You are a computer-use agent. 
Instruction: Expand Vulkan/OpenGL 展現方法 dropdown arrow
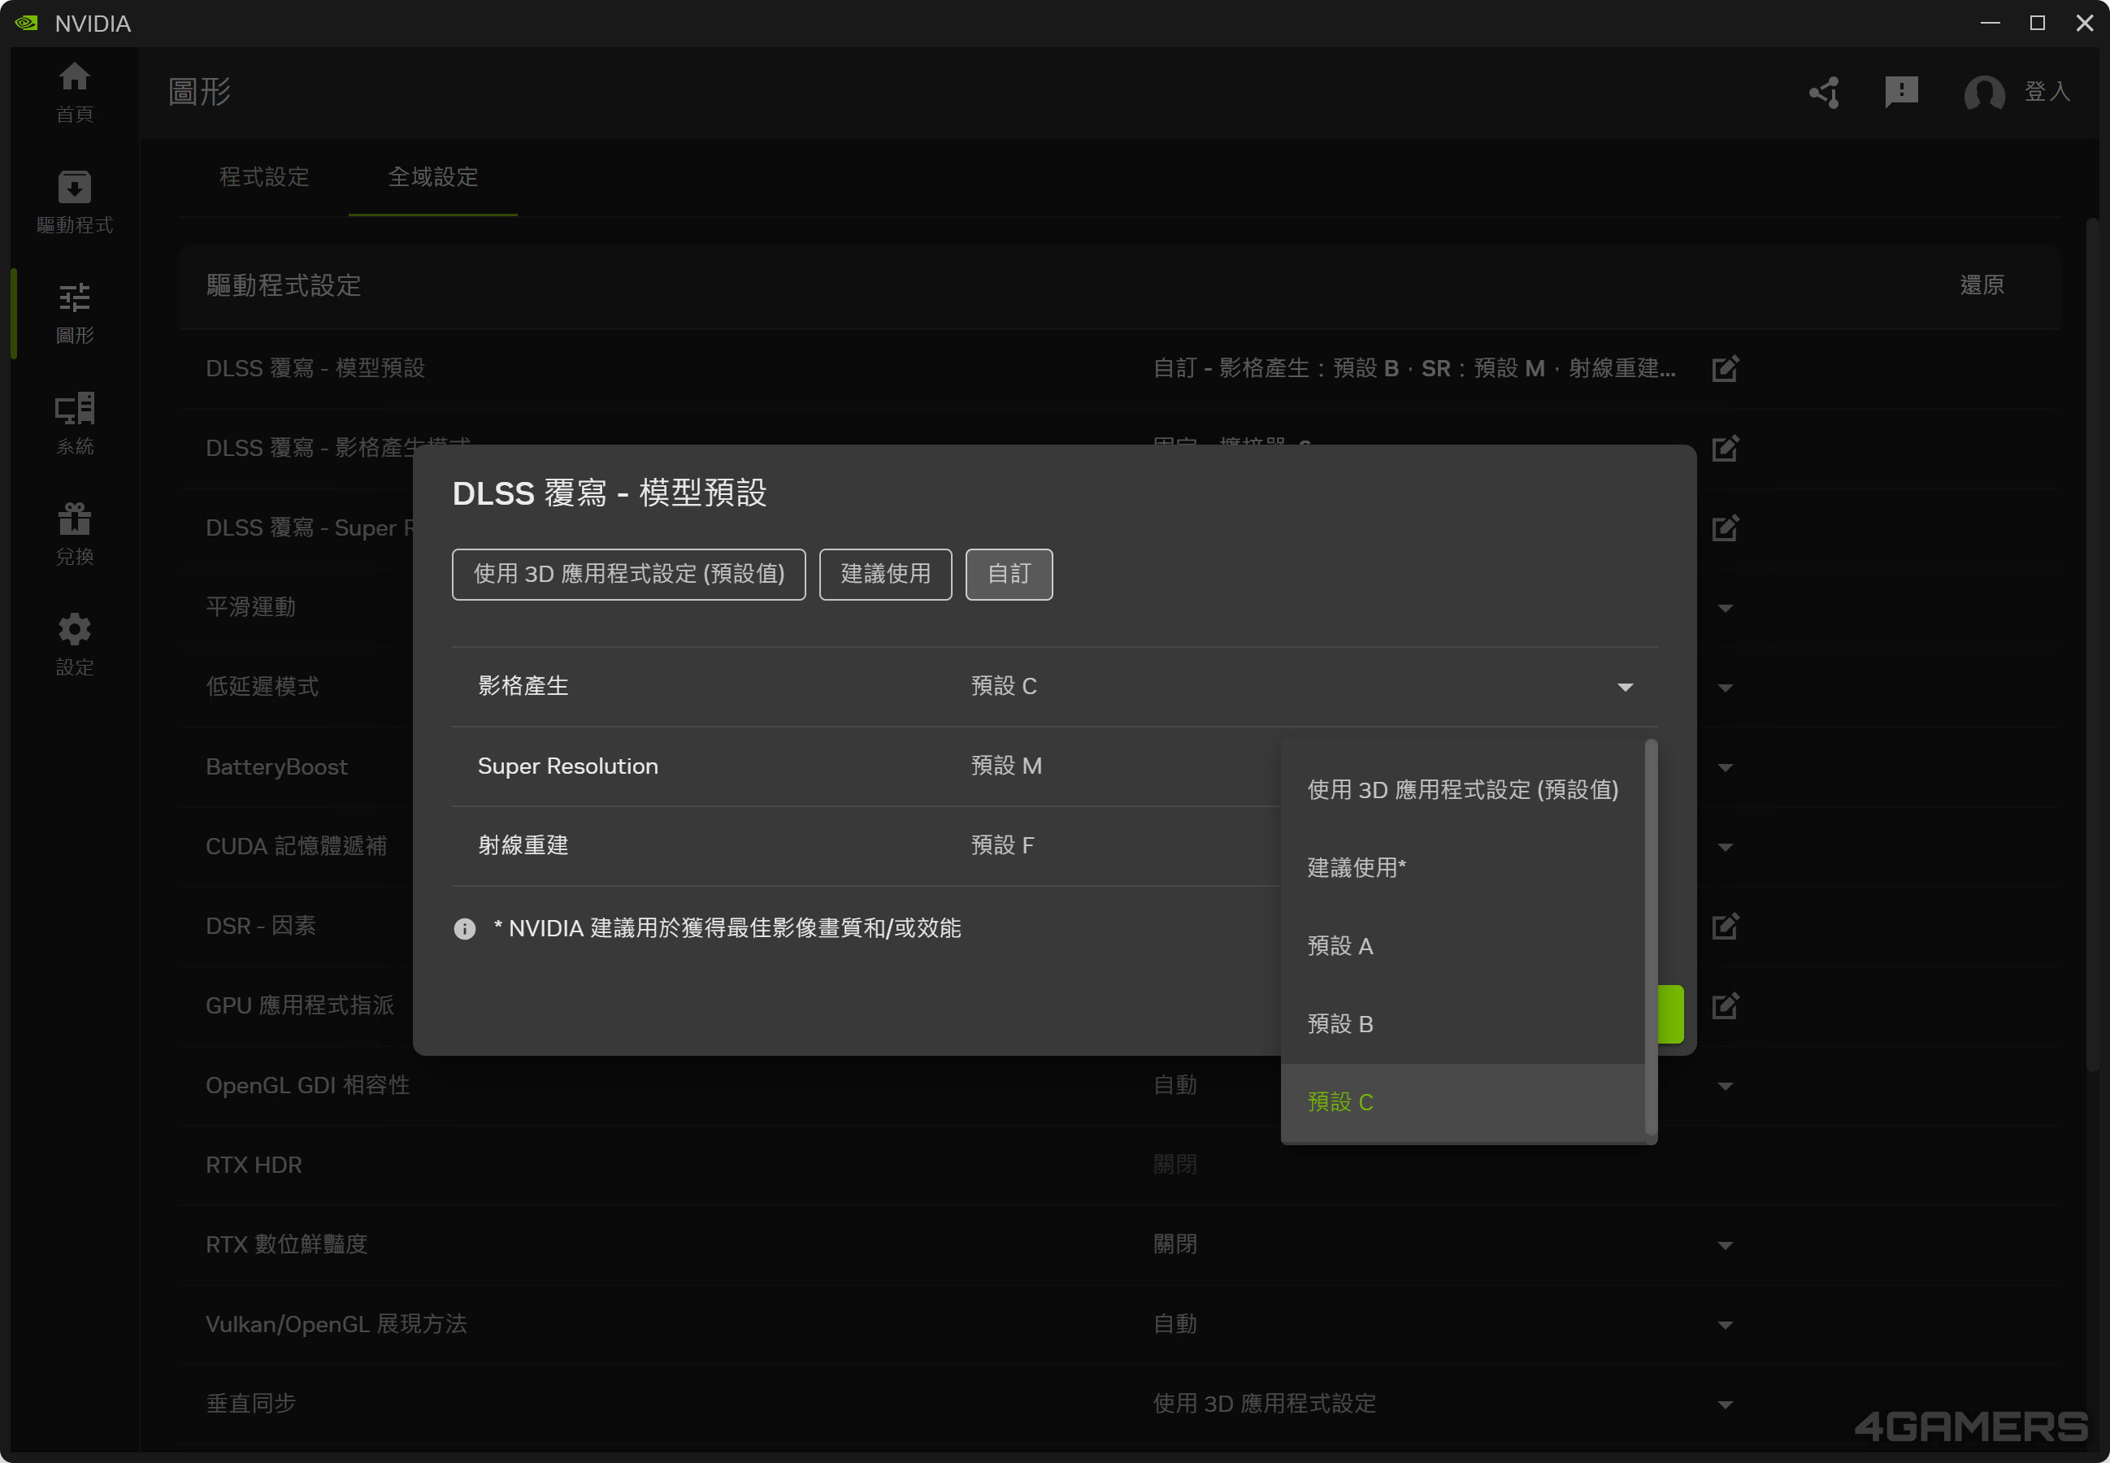1725,1326
